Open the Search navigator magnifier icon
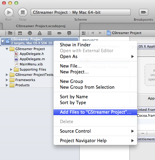 30,33
